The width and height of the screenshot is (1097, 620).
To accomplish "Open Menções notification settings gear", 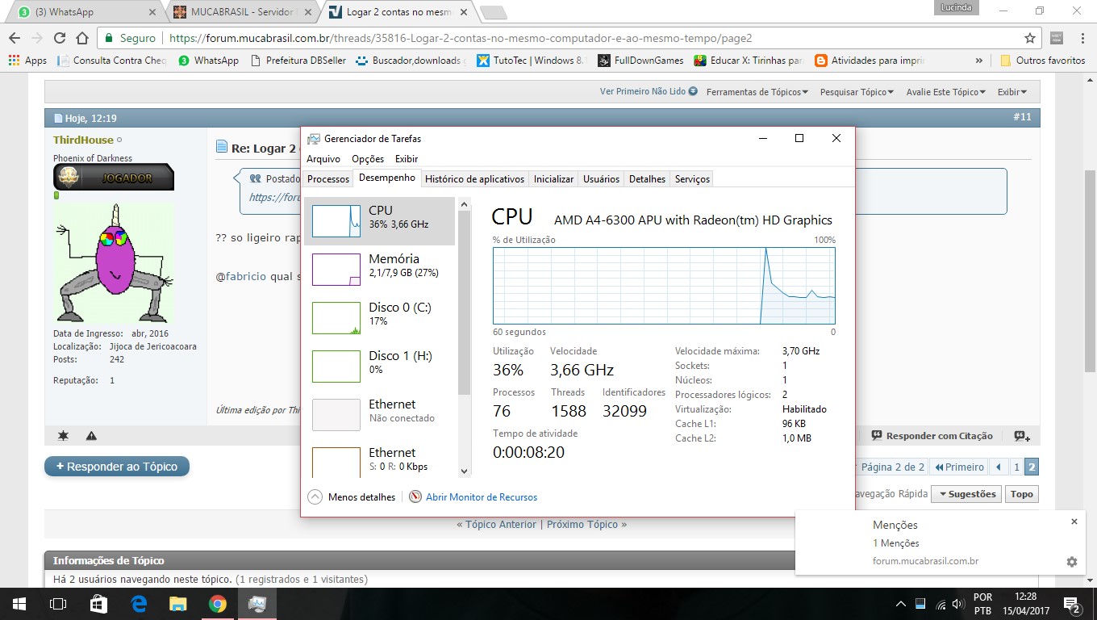I will coord(1071,562).
